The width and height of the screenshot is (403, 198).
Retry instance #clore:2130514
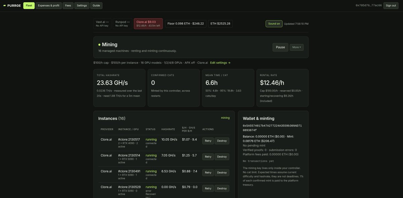(208, 157)
